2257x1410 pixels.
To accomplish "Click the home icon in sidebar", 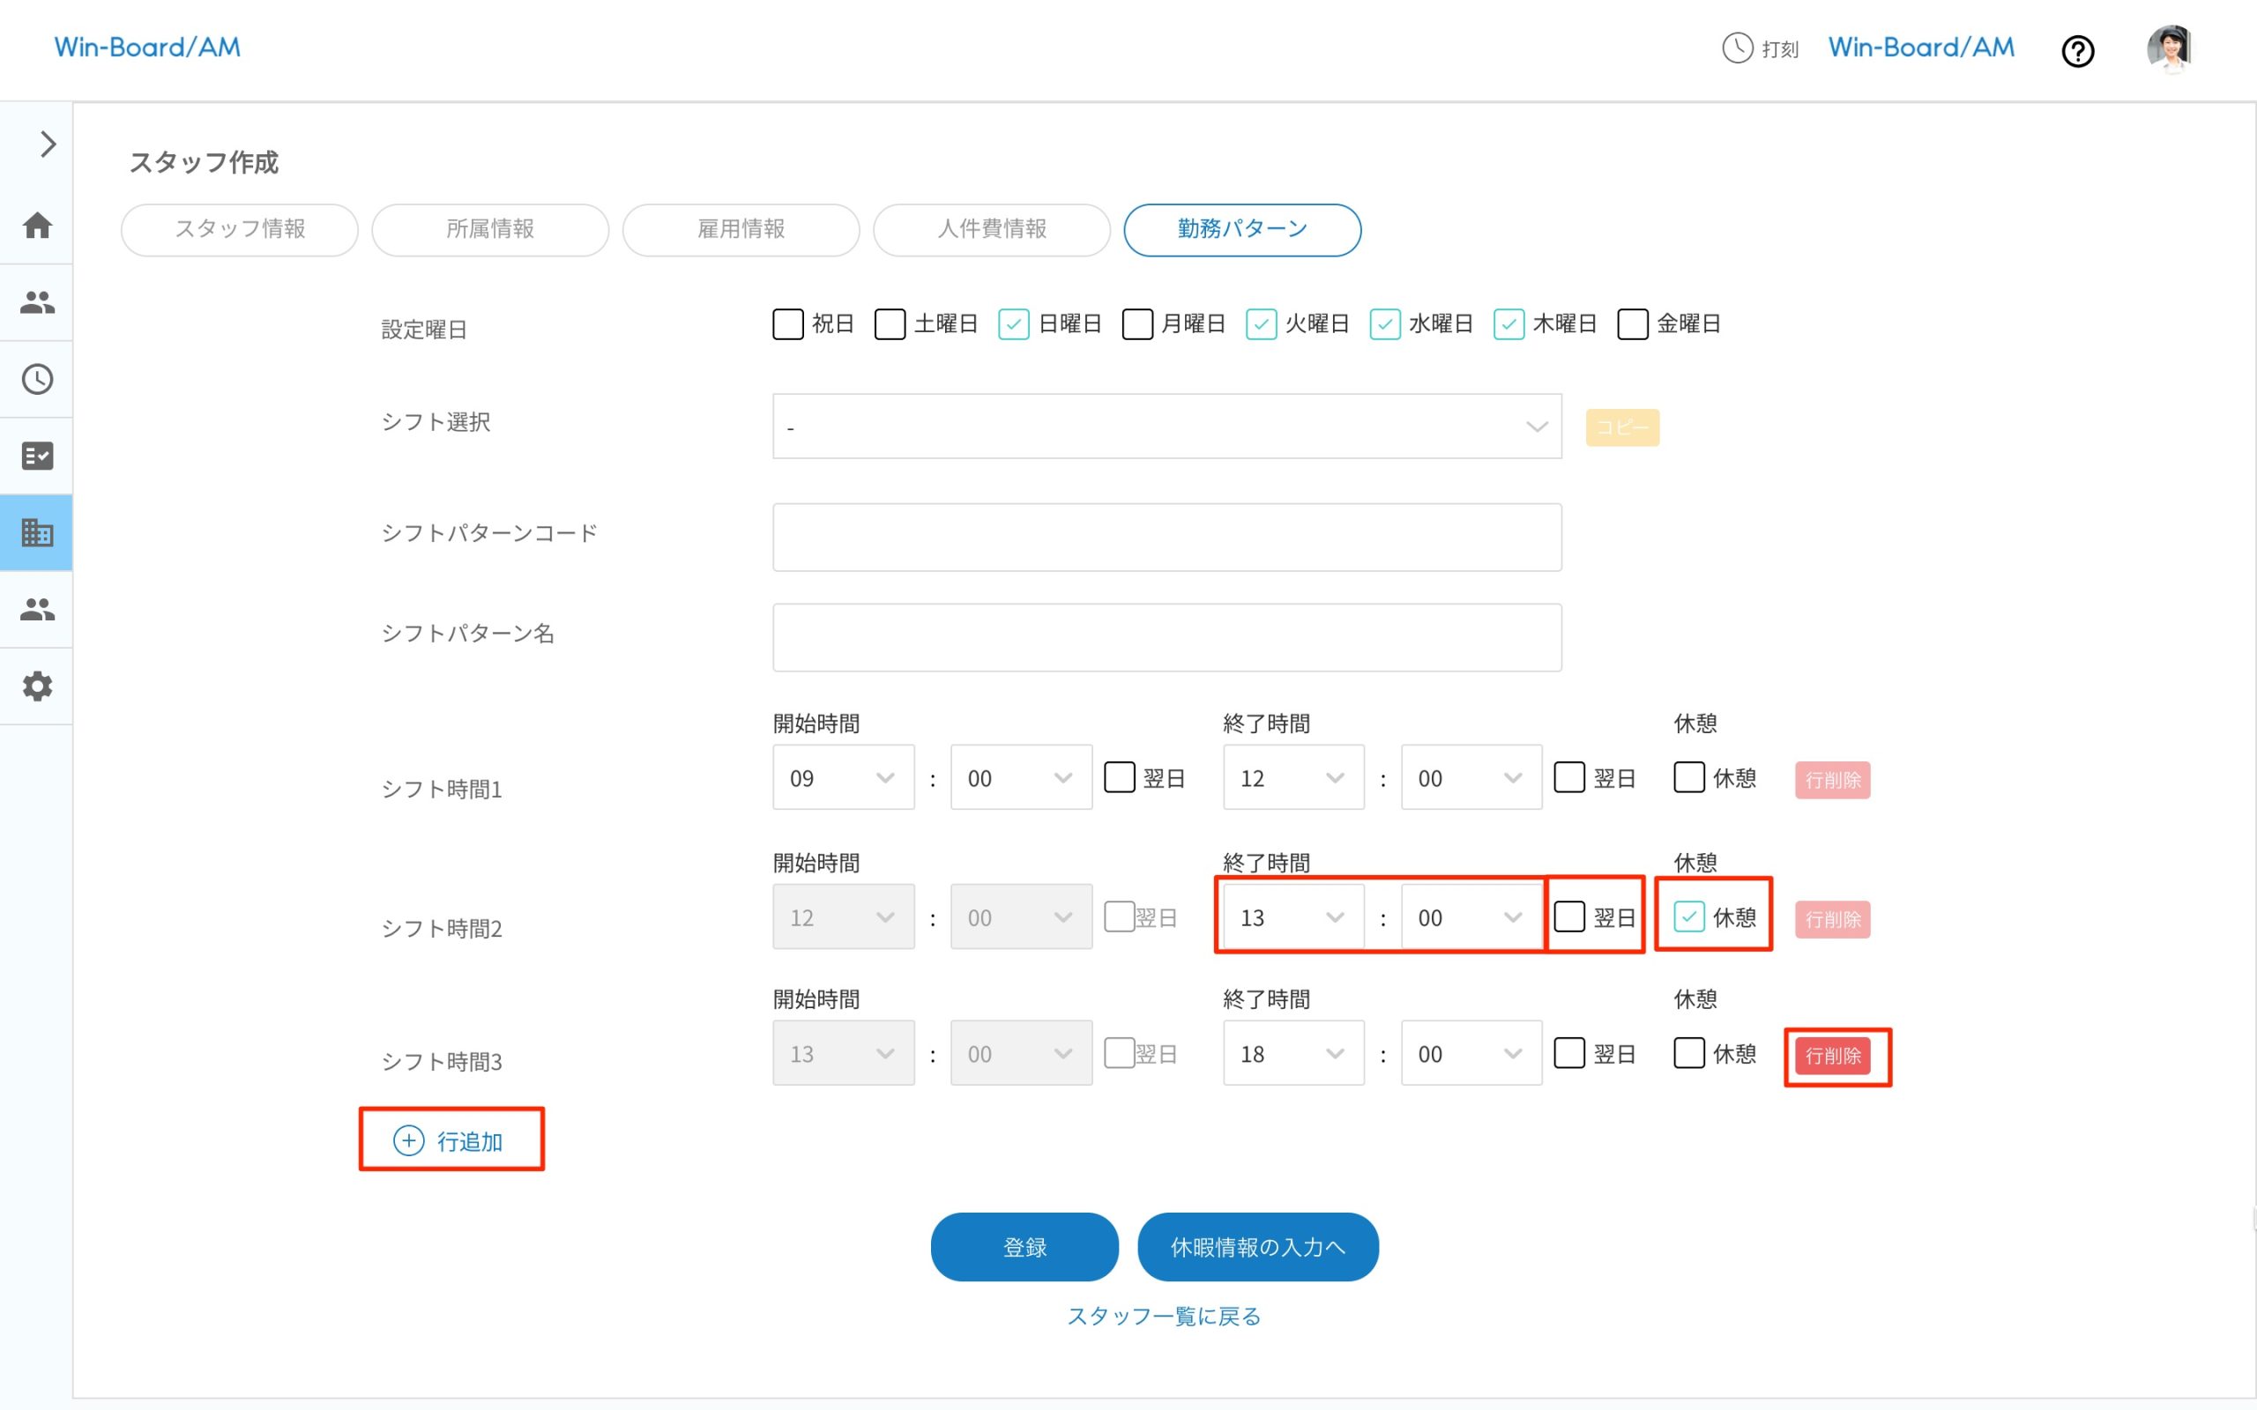I will point(37,225).
